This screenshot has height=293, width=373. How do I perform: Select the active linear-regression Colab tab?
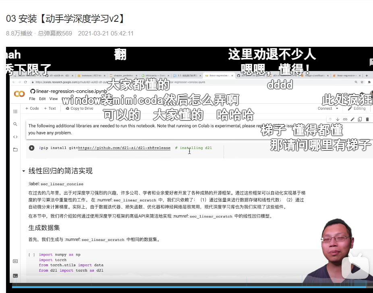(219, 75)
